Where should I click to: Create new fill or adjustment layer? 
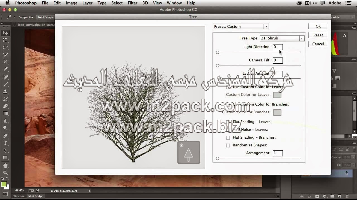(325, 196)
